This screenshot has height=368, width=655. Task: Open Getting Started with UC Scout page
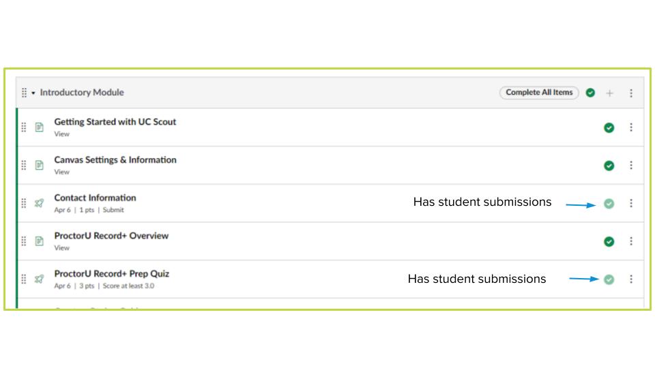tap(115, 122)
